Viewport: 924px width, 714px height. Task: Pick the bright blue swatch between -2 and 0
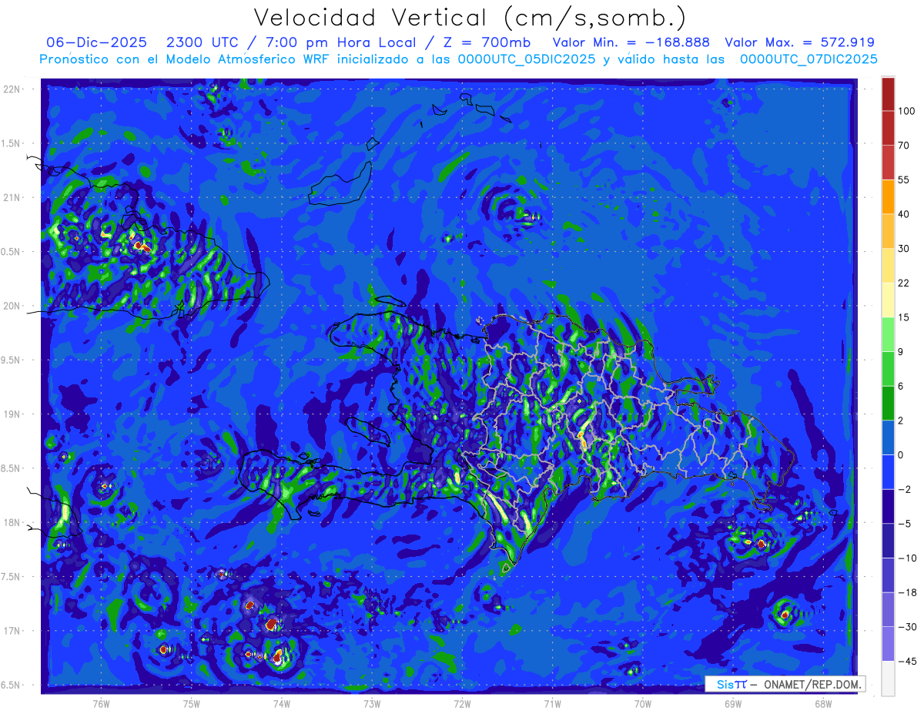(x=889, y=471)
